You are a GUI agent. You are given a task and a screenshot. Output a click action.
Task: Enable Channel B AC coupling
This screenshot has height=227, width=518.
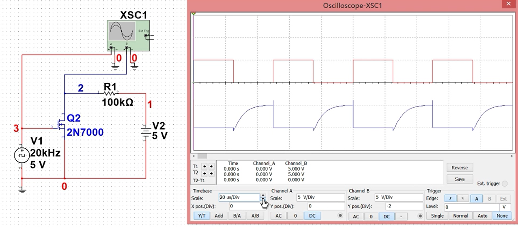click(x=356, y=216)
